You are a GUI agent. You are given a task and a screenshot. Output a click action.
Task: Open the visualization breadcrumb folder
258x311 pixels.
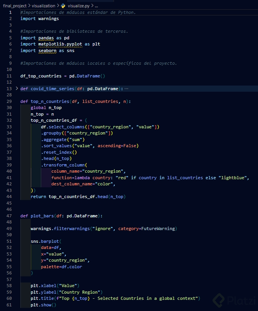[x=44, y=6]
